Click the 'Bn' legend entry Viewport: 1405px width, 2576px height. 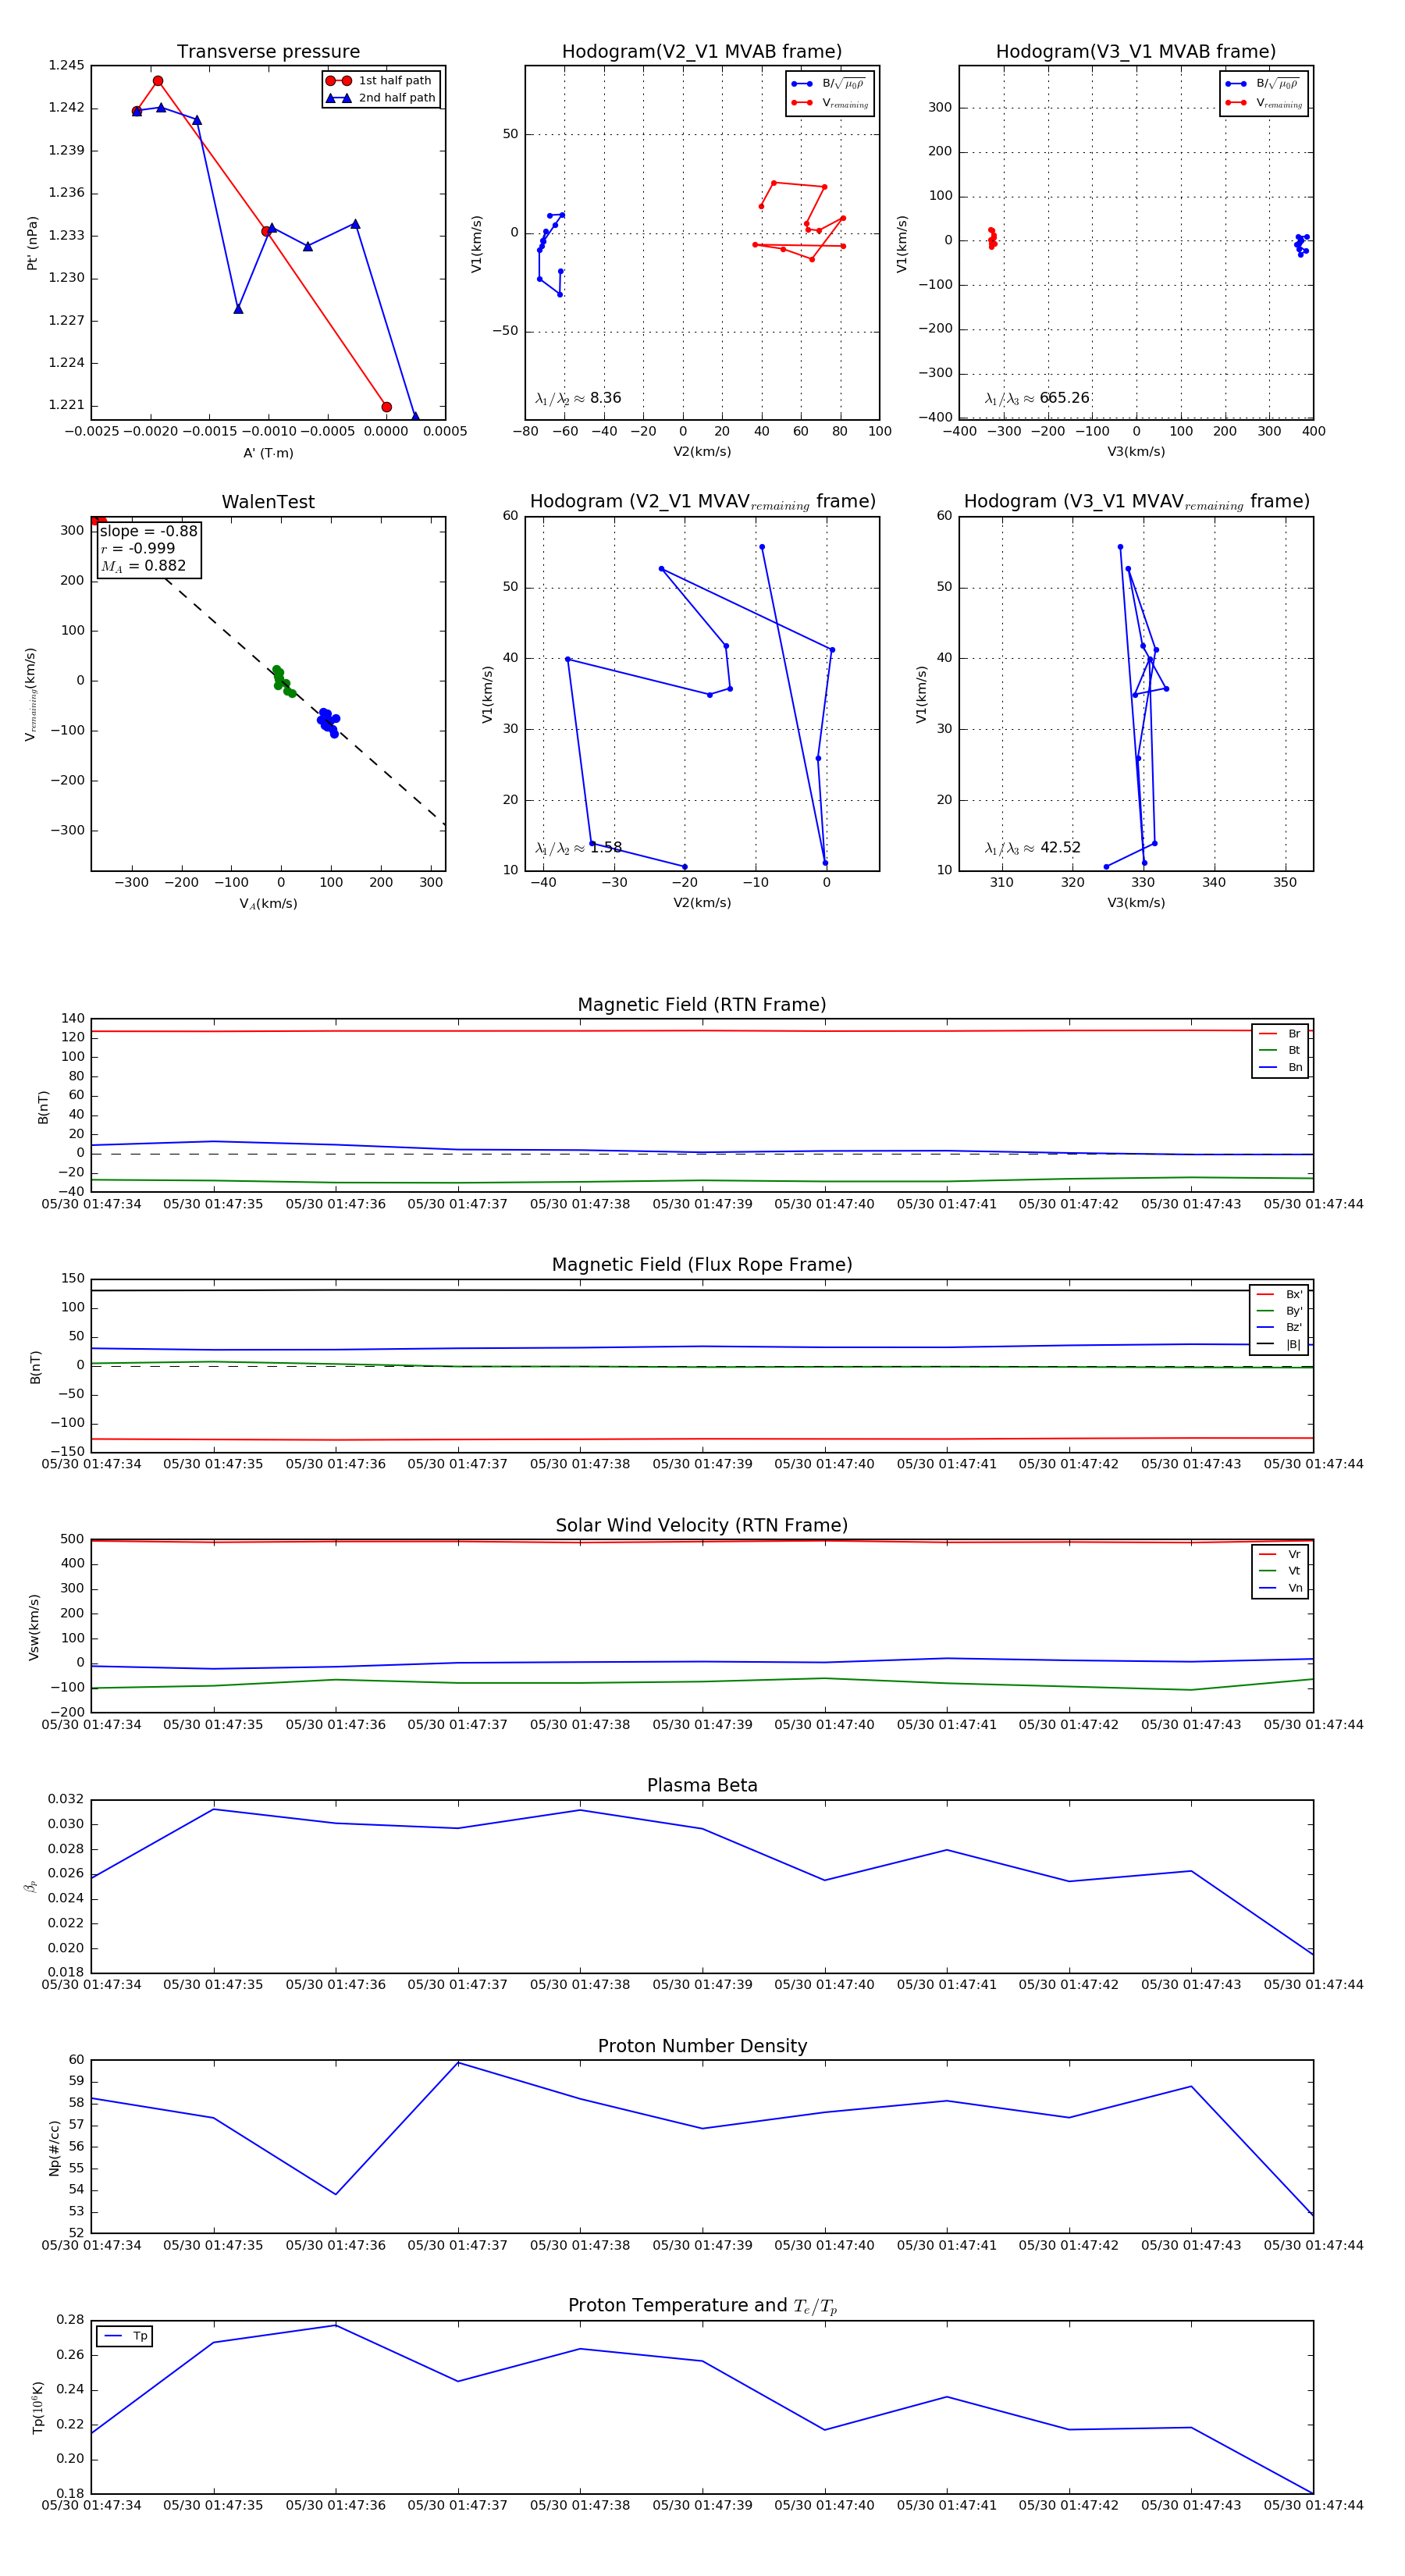click(x=1281, y=1067)
